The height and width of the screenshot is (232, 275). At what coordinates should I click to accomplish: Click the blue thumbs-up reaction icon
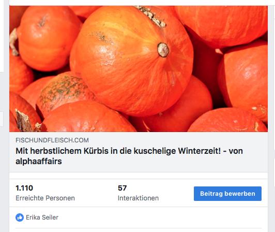(20, 218)
